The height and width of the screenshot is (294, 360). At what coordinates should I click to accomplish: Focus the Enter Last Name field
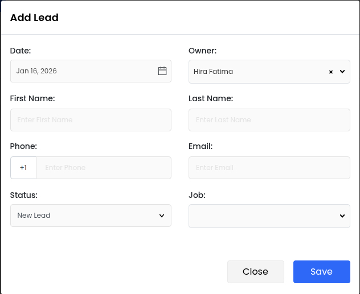(x=269, y=120)
